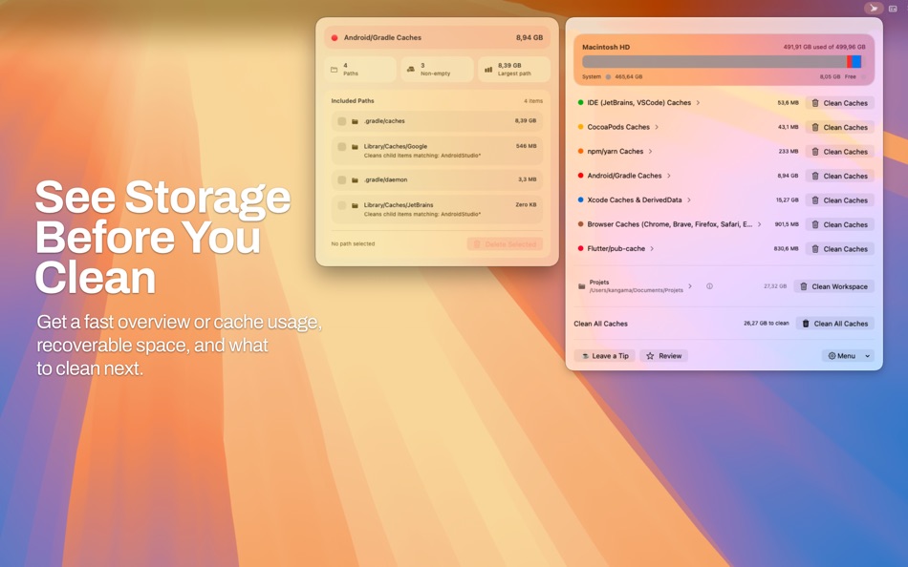Viewport: 908px width, 567px height.
Task: Click the "4 items" count label
Action: click(533, 100)
